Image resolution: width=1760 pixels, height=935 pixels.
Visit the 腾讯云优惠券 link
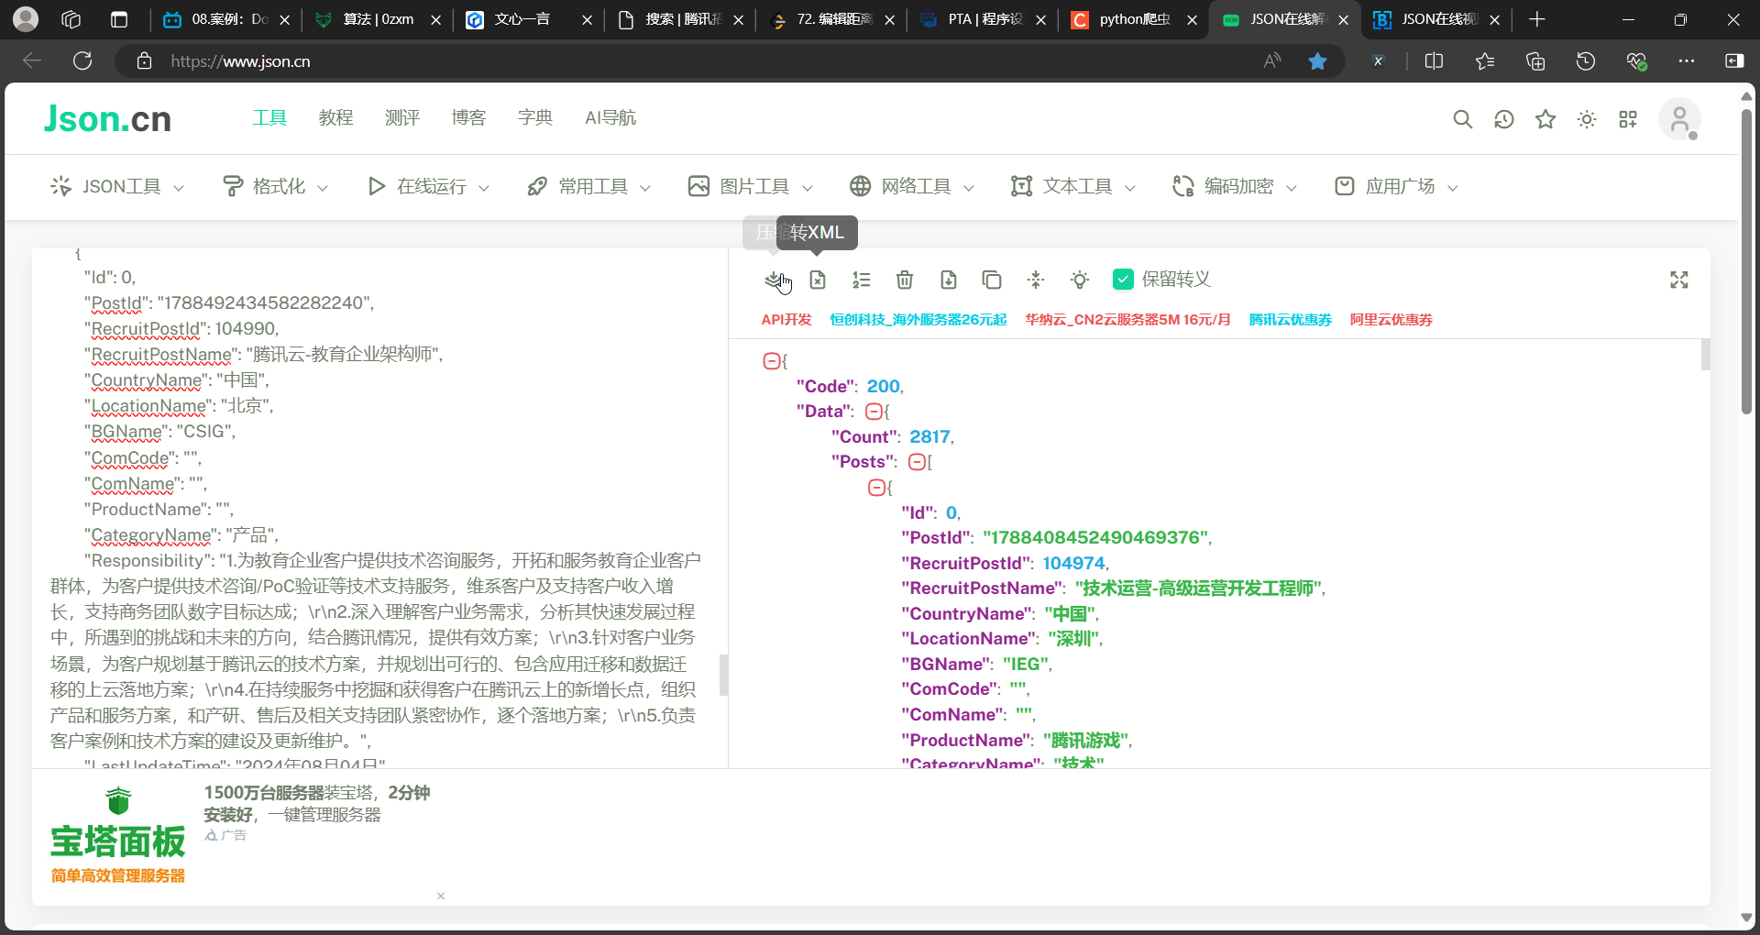(1289, 320)
